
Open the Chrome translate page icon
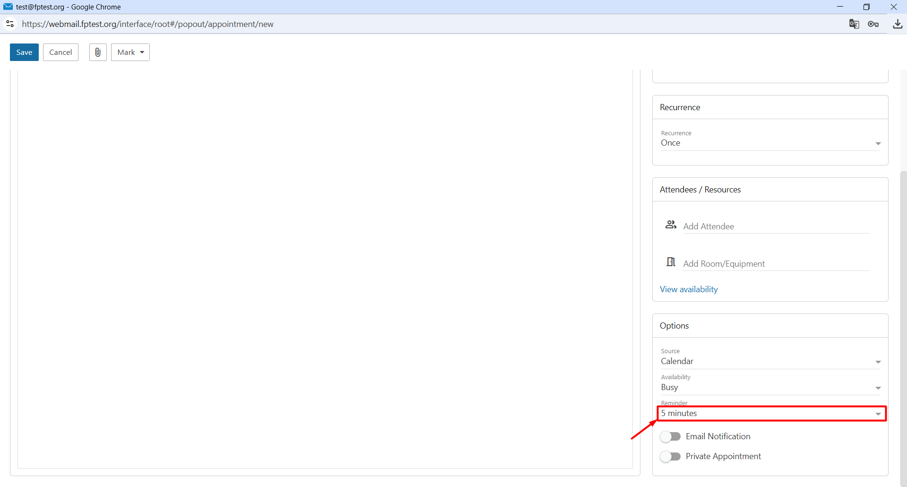[854, 24]
